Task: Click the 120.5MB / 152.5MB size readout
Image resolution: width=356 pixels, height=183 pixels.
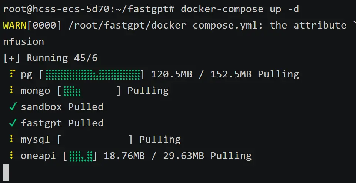Action: tap(201, 74)
